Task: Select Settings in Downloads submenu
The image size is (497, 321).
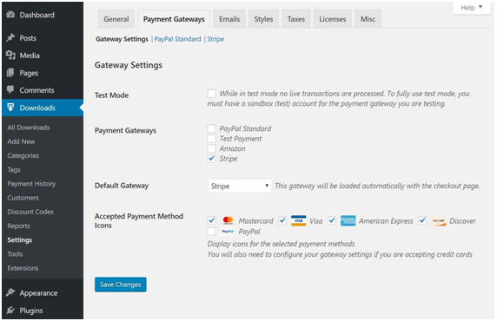Action: coord(20,240)
